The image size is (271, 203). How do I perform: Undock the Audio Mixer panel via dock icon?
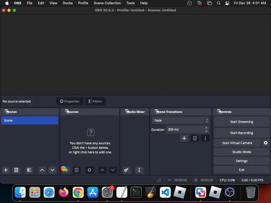[x=127, y=111]
